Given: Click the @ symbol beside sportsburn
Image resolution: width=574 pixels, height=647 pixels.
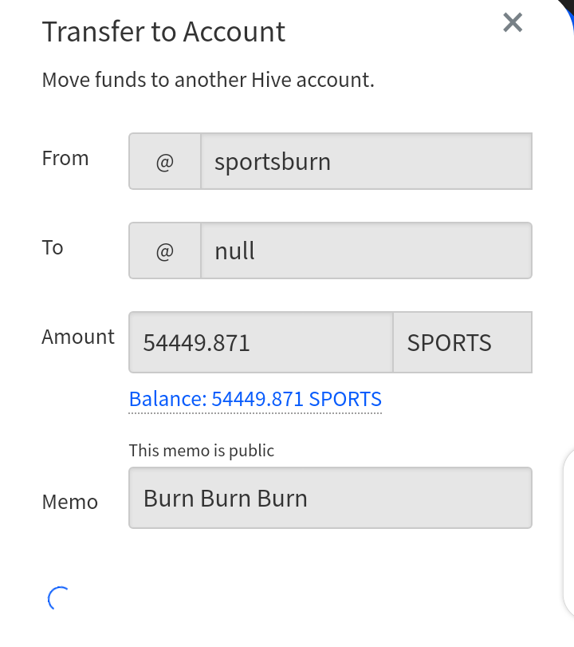Looking at the screenshot, I should [x=165, y=161].
